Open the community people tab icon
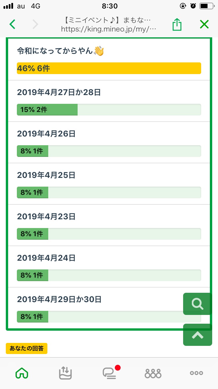This screenshot has width=218, height=389. click(153, 373)
